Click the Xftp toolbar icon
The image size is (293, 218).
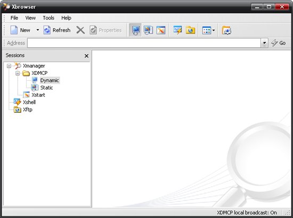(190, 30)
